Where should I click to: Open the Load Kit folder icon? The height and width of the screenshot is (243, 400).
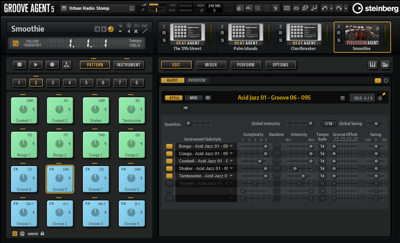[385, 65]
